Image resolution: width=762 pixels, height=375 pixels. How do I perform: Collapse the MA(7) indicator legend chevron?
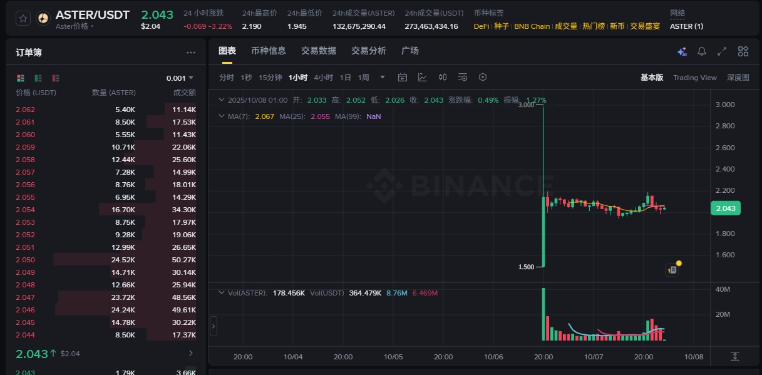click(x=221, y=116)
